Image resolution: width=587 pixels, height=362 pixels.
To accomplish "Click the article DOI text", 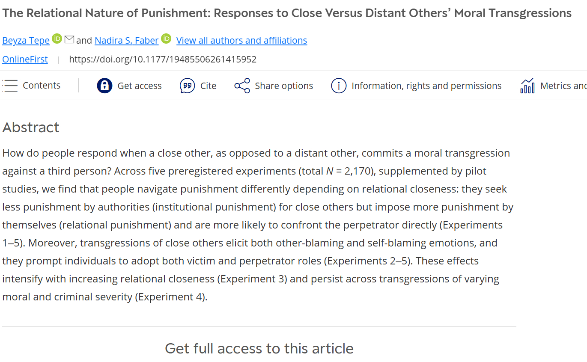I will pos(163,59).
